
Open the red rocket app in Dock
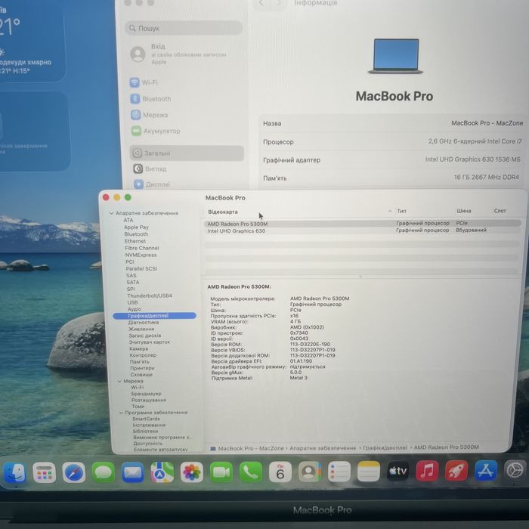click(x=456, y=470)
